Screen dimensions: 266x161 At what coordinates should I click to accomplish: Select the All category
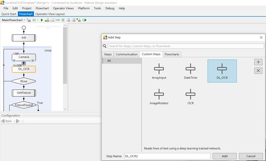122,61
